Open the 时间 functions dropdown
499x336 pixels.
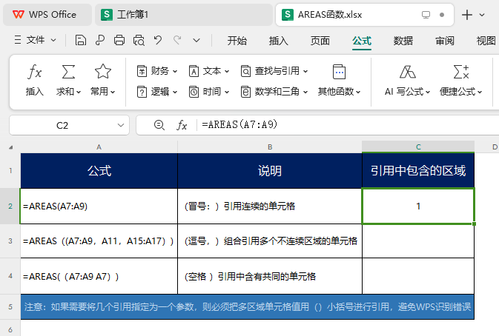(x=209, y=92)
